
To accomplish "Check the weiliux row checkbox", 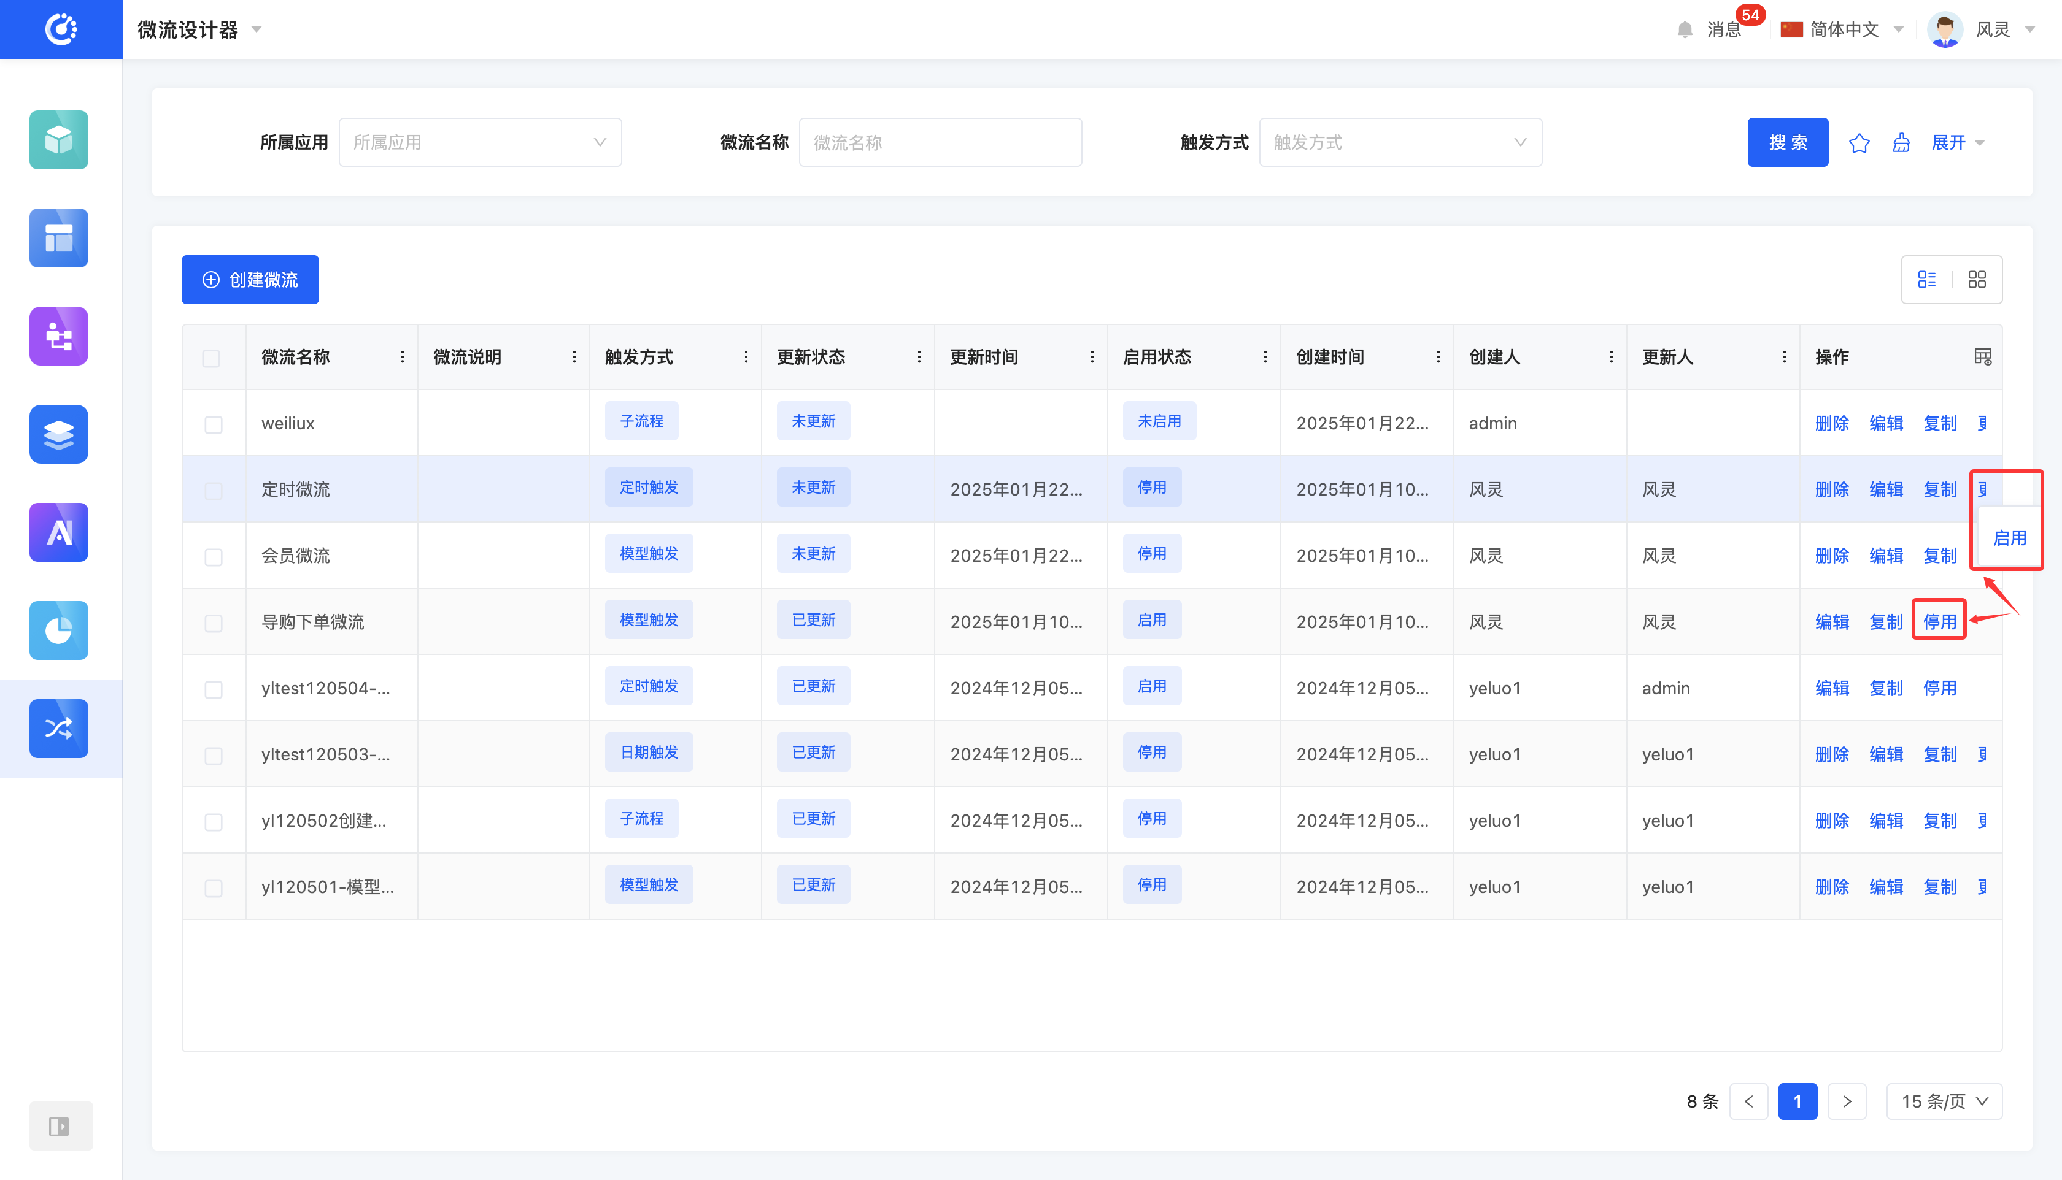I will (213, 424).
